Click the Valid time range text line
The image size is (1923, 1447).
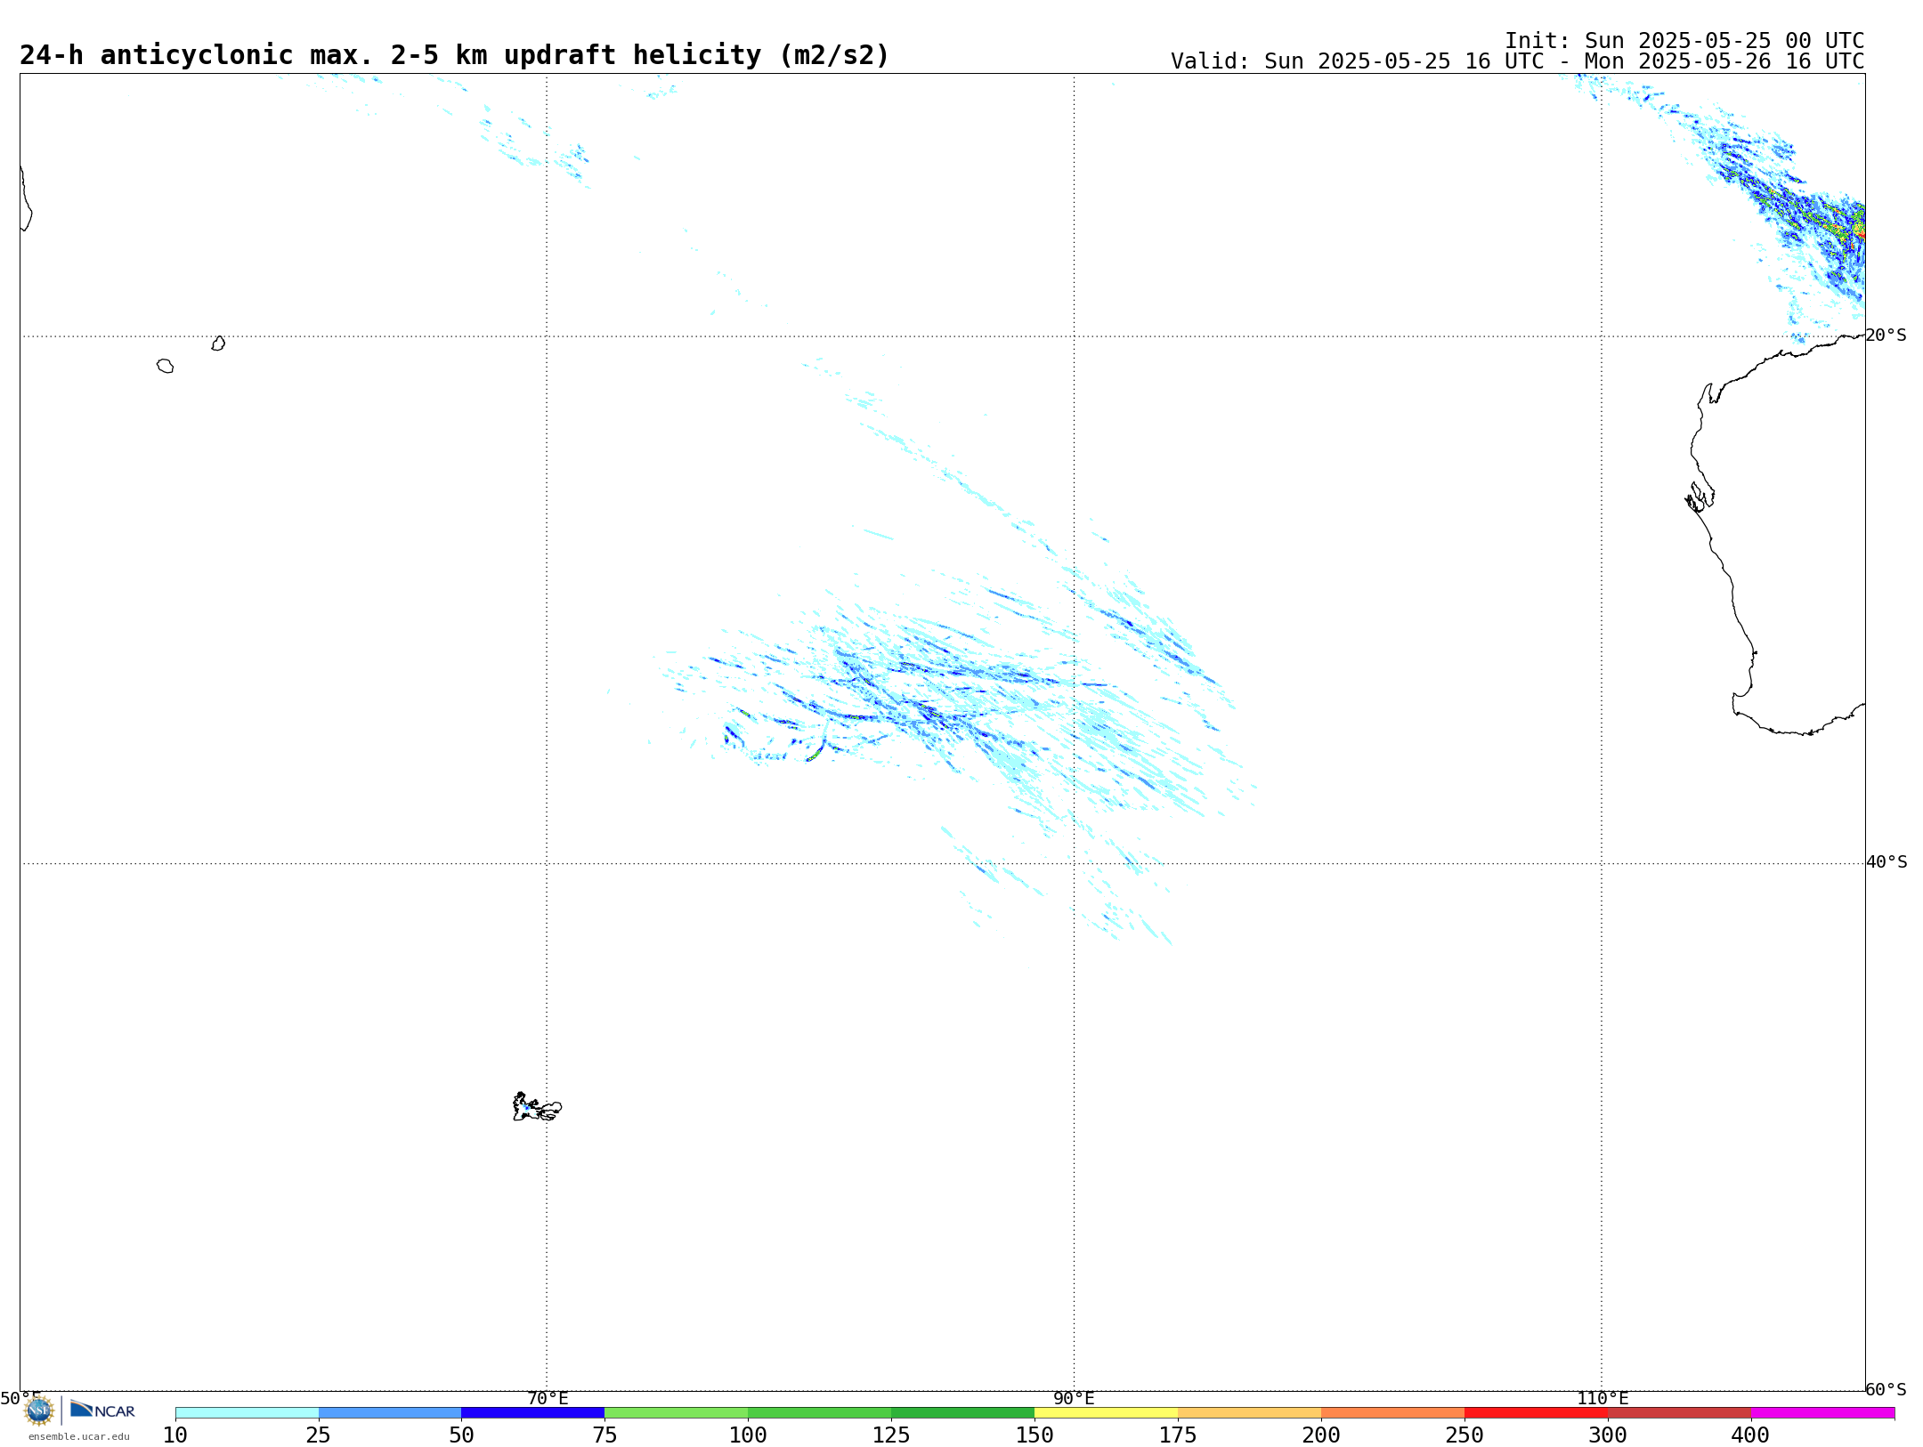(x=1517, y=61)
